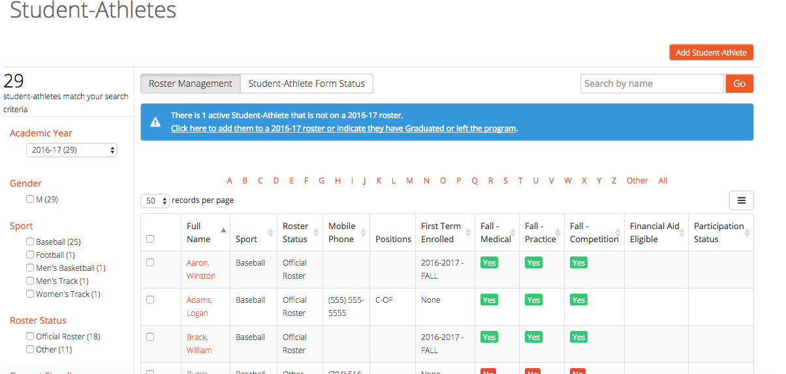Image resolution: width=786 pixels, height=374 pixels.
Task: Click Aaron, Winston's Fall - Medical Yes badge
Action: (489, 262)
